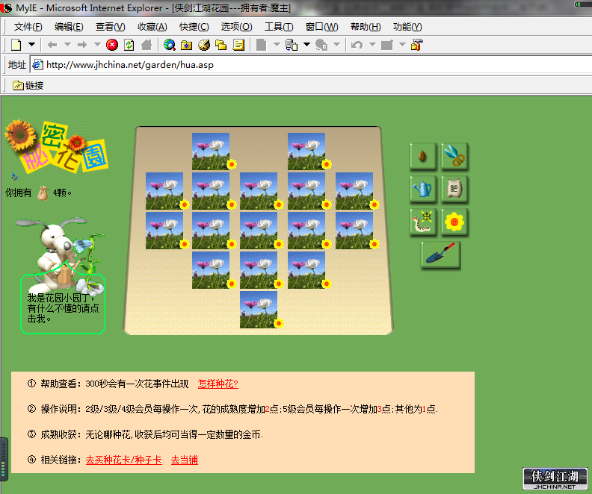The image size is (592, 494).
Task: Open the new page dropdown arrow
Action: tap(31, 45)
